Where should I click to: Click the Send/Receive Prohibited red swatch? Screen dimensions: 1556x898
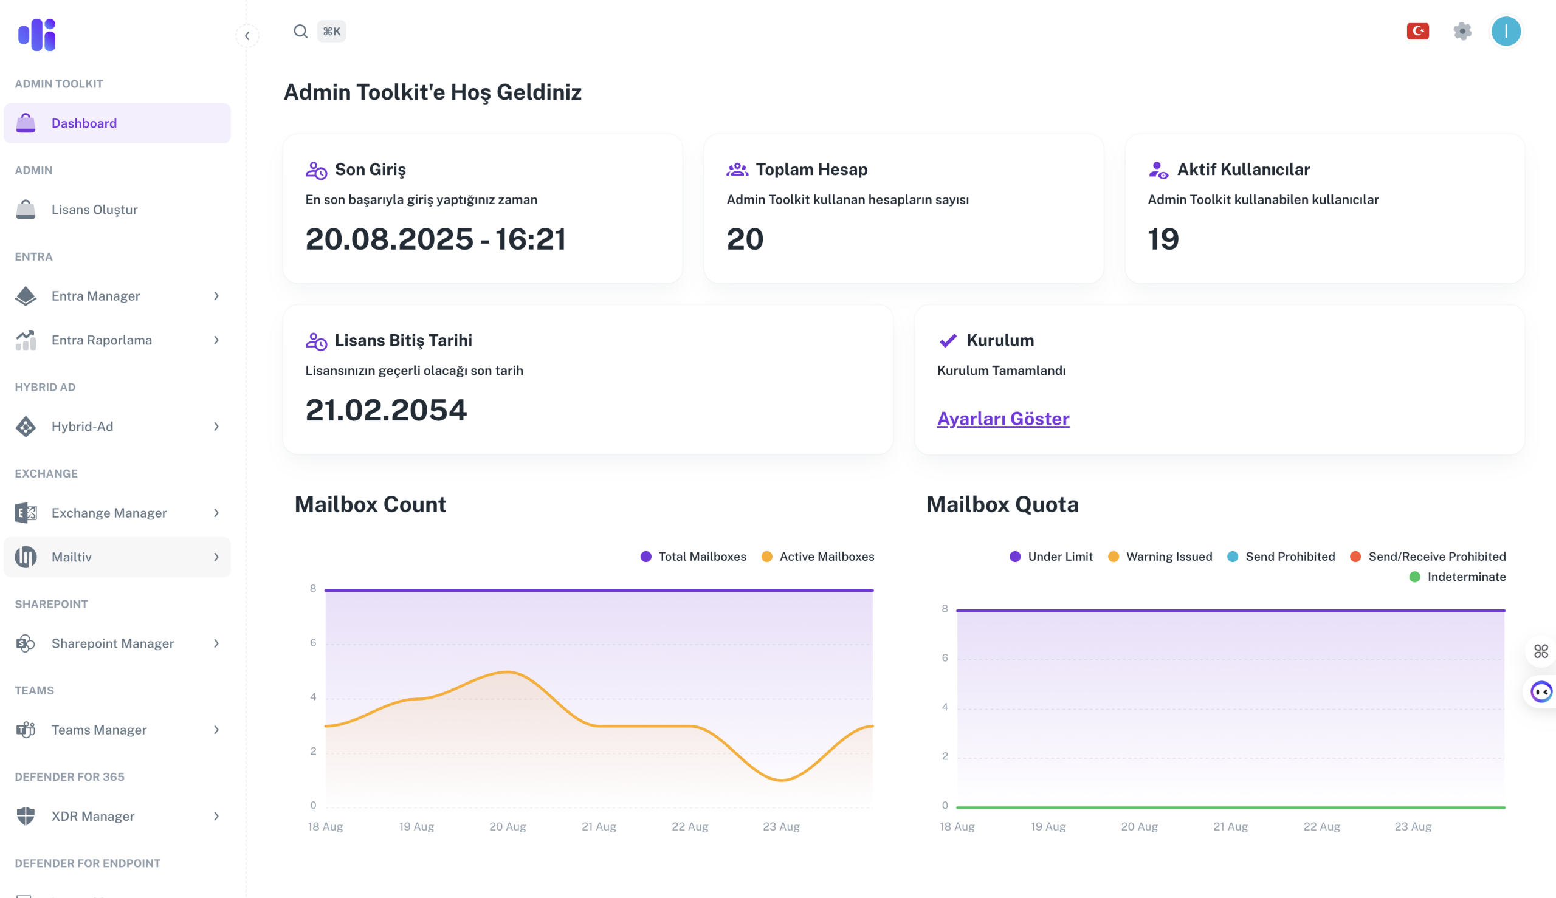coord(1355,557)
